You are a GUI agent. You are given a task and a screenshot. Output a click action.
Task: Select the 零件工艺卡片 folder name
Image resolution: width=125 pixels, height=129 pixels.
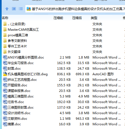pyautogui.click(x=17, y=46)
